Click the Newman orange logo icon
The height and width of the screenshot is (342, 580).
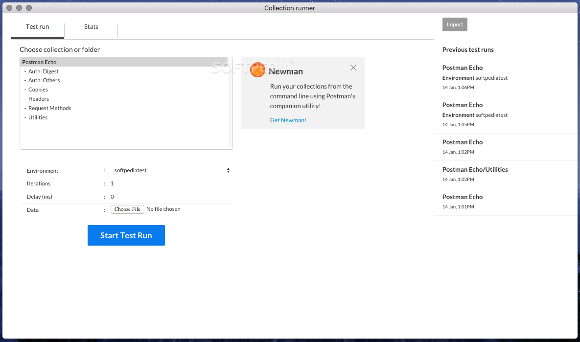click(x=257, y=69)
